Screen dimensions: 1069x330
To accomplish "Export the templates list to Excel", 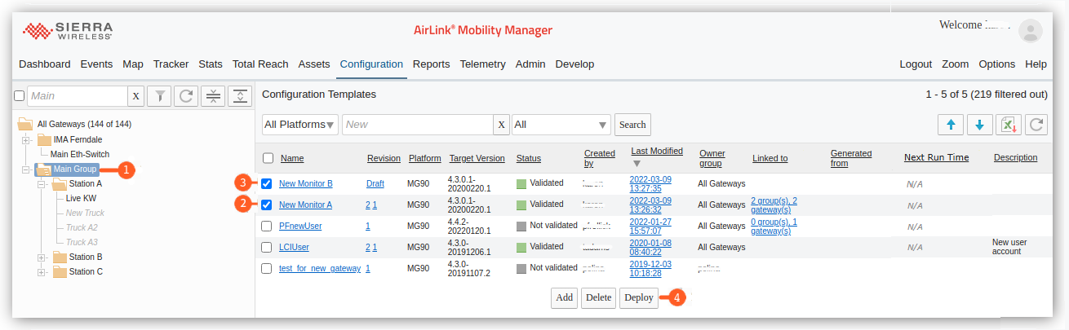I will pos(1009,125).
